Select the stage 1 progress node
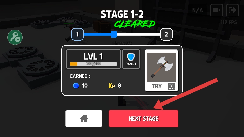The height and width of the screenshot is (137, 244). [x=77, y=34]
